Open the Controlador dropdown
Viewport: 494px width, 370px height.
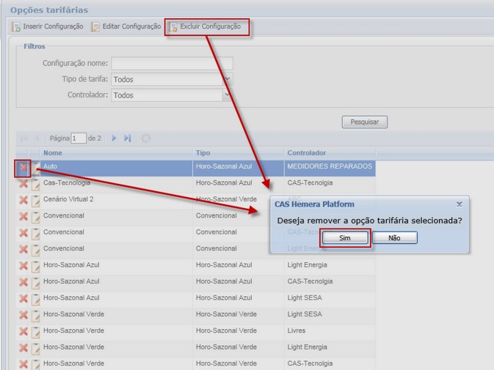(228, 95)
